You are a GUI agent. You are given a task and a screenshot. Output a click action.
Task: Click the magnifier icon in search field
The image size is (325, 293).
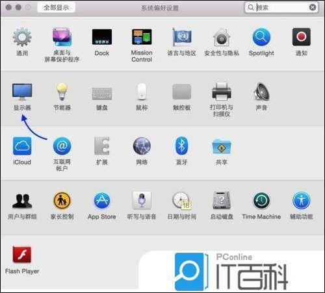tap(251, 8)
